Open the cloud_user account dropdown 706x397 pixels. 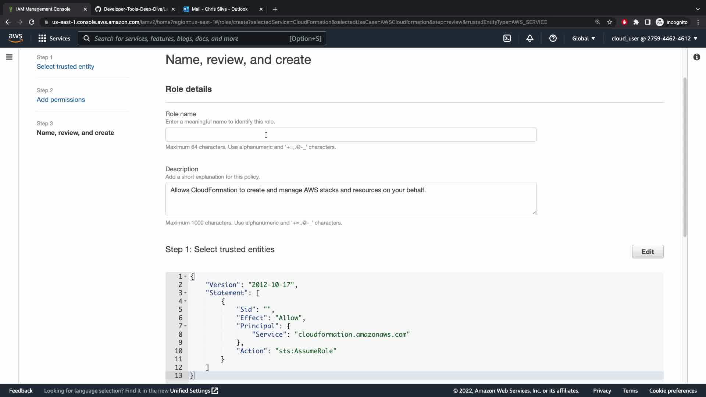pyautogui.click(x=654, y=38)
